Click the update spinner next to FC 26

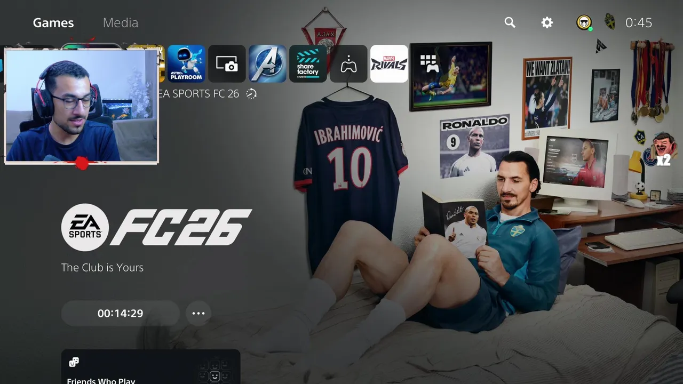coord(251,94)
